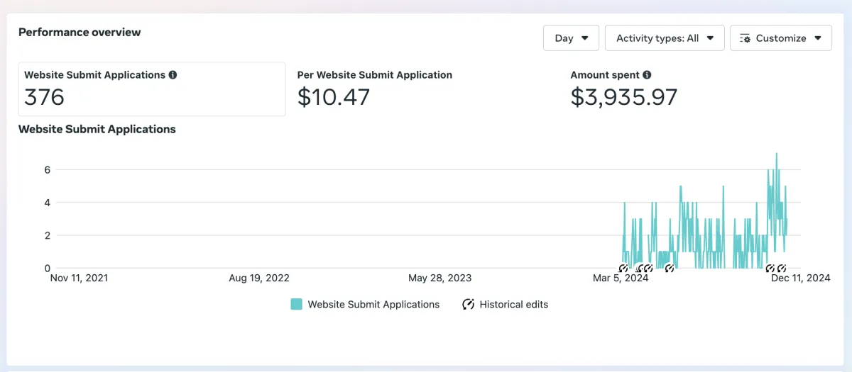Open the Day granularity dropdown
852x372 pixels.
[572, 38]
